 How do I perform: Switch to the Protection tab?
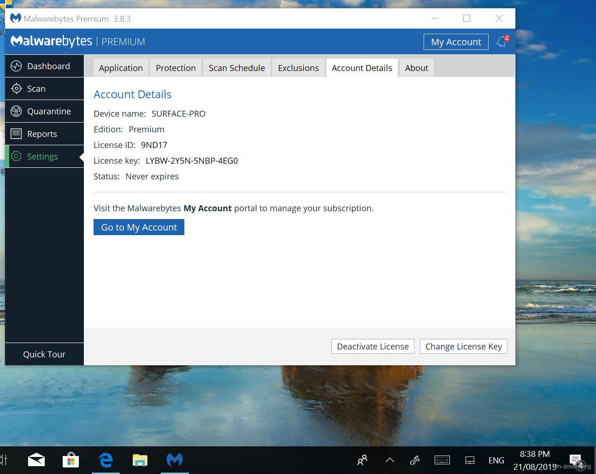point(176,68)
